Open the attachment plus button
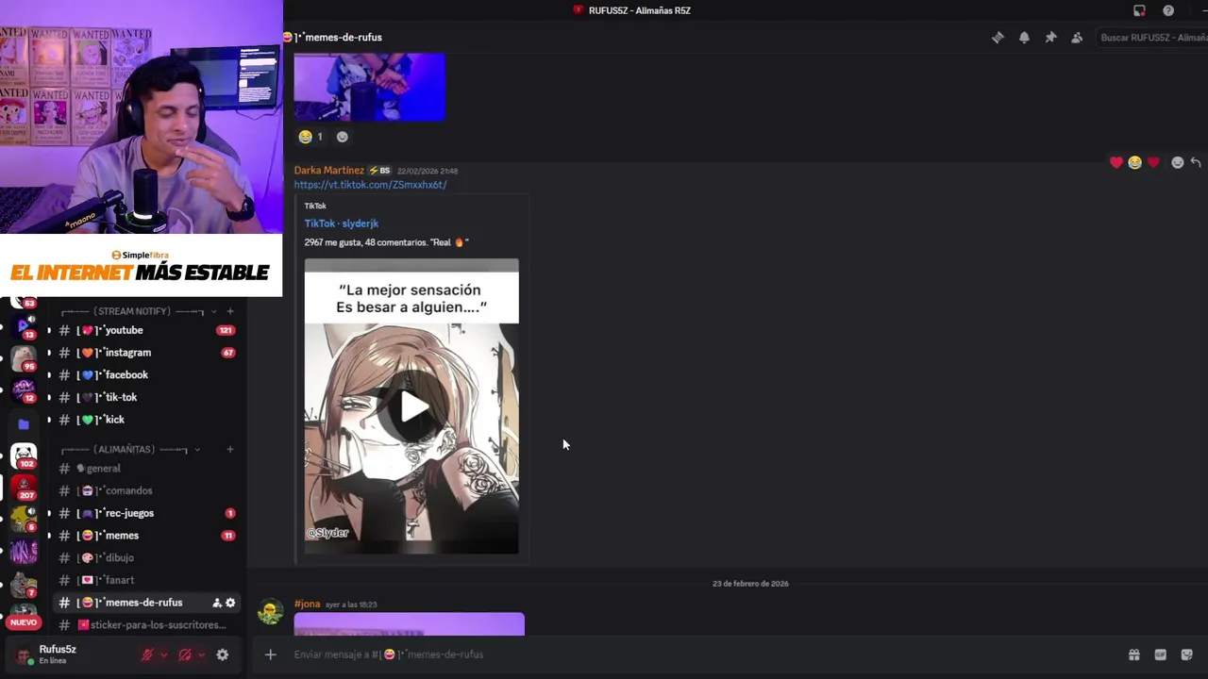1208x679 pixels. [x=270, y=654]
